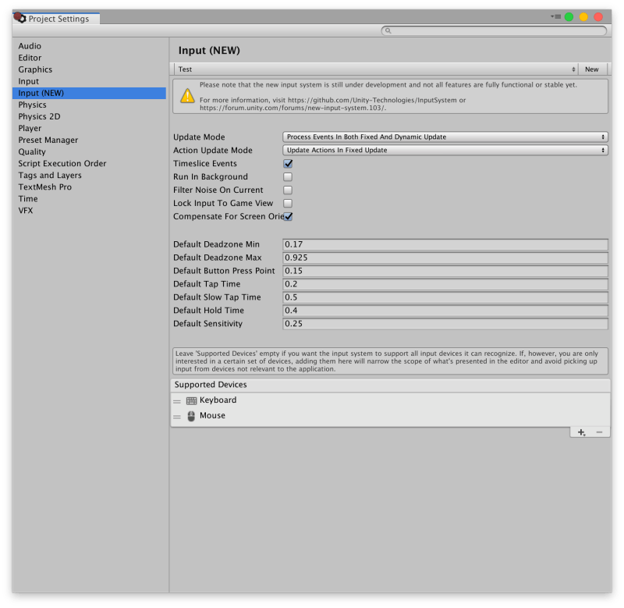Uncheck Compensate For Screen Orientation
Image resolution: width=624 pixels, height=608 pixels.
pos(287,216)
